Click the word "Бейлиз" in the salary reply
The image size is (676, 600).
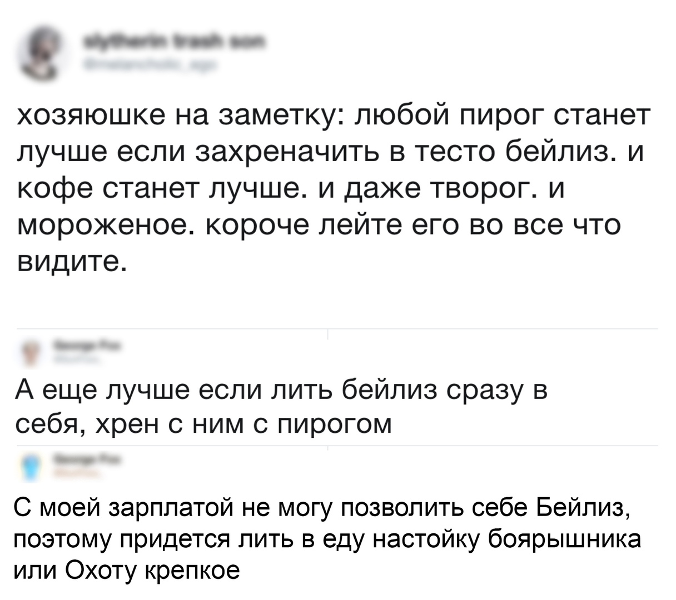click(x=581, y=507)
